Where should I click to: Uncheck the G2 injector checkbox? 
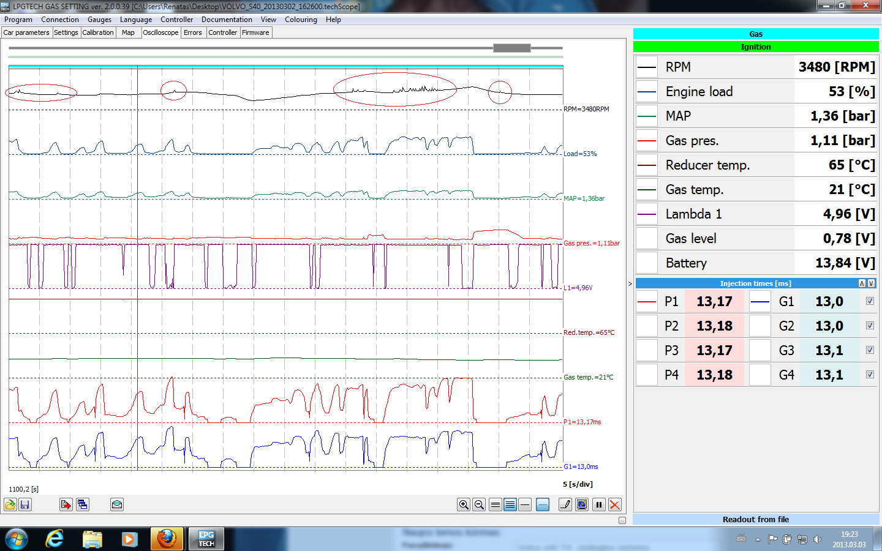pyautogui.click(x=870, y=326)
